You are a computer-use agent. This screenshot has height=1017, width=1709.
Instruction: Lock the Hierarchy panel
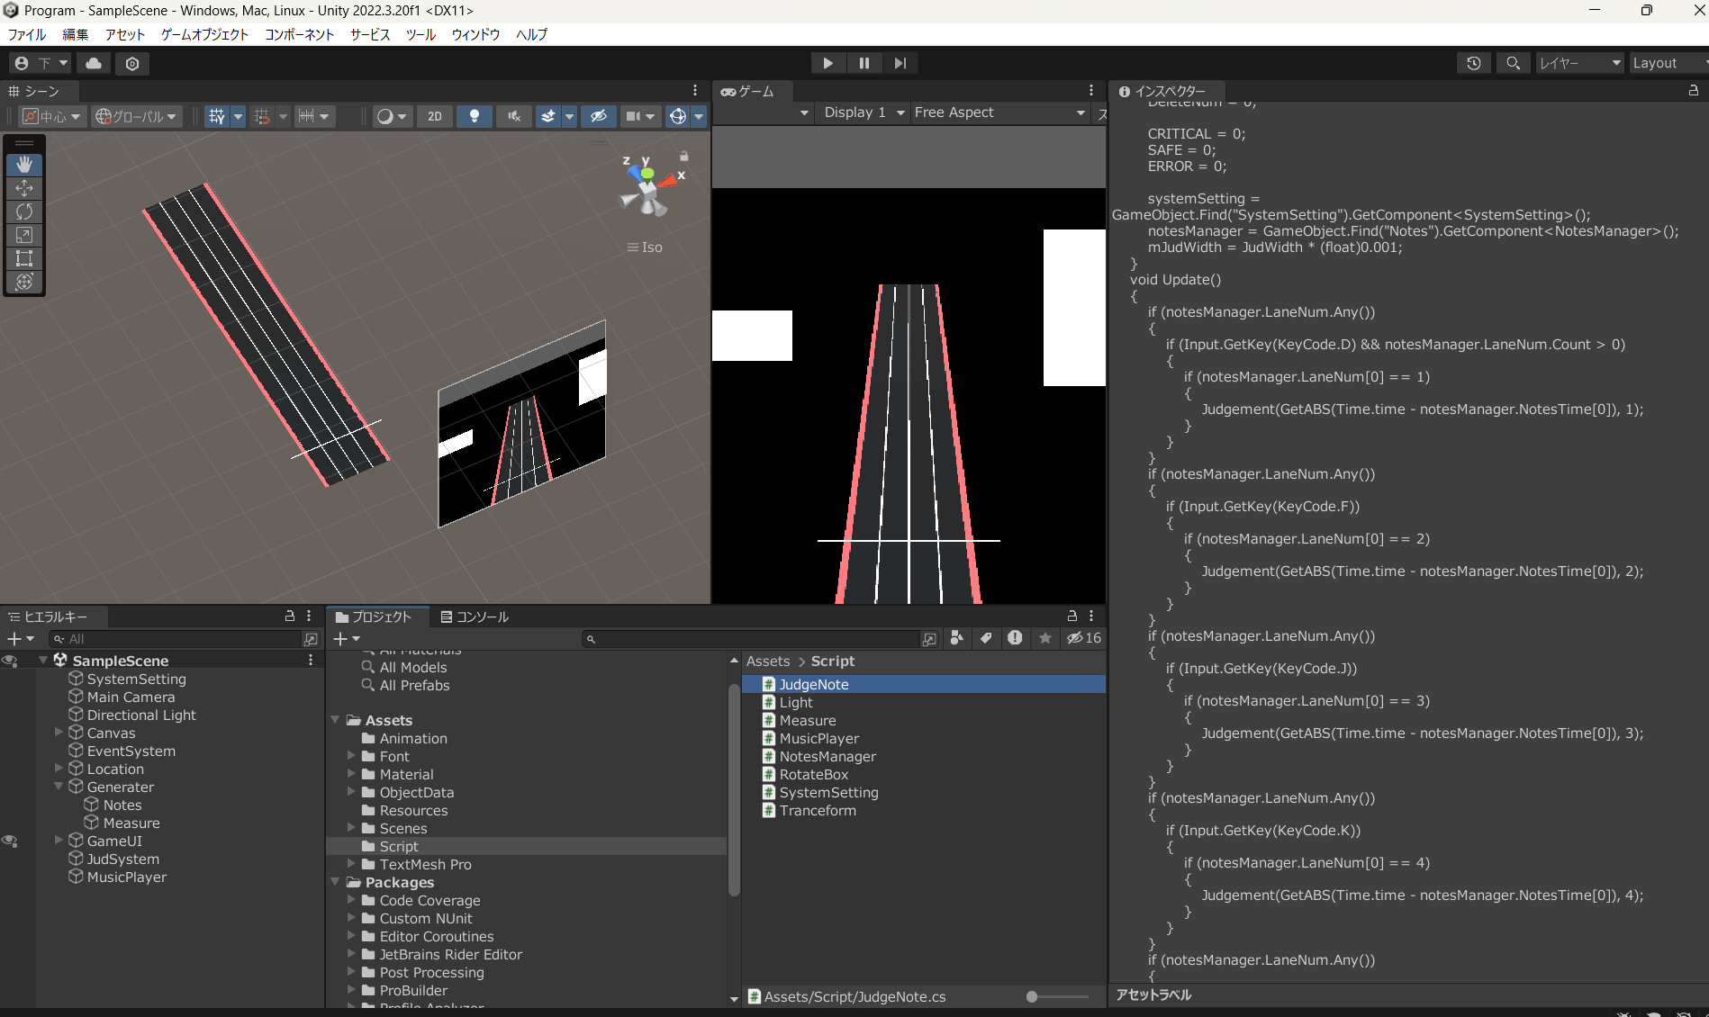pos(290,616)
